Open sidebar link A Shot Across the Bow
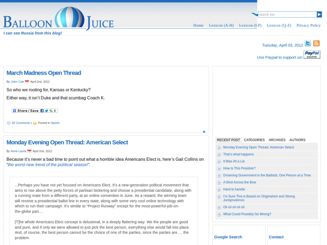The height and width of the screenshot is (245, 327). (x=240, y=182)
